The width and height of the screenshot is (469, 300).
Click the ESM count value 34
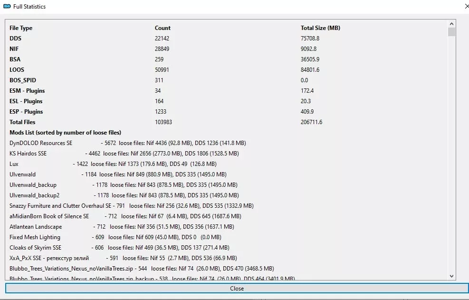158,91
